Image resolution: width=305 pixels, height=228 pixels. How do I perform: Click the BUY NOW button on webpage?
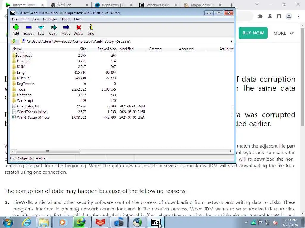click(x=253, y=33)
